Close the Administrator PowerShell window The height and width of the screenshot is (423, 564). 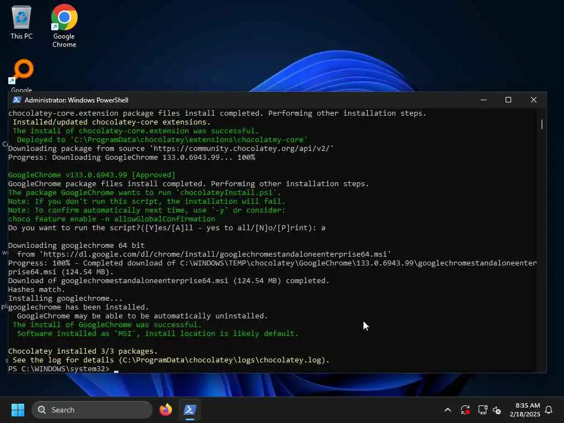point(534,100)
